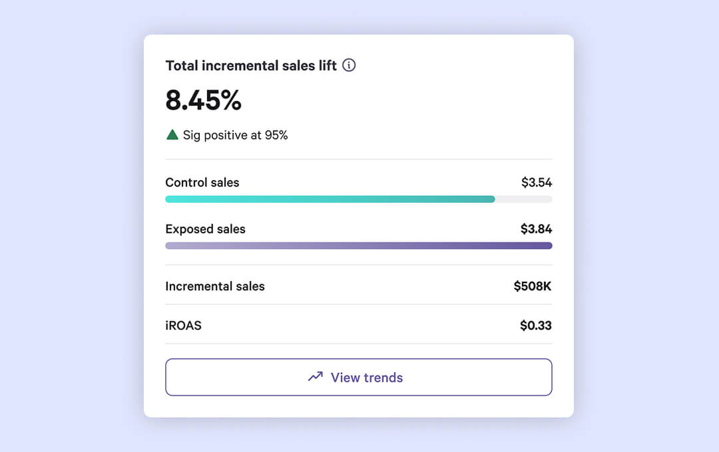This screenshot has height=452, width=719.
Task: Click the Exposed sales purple bar
Action: 358,245
